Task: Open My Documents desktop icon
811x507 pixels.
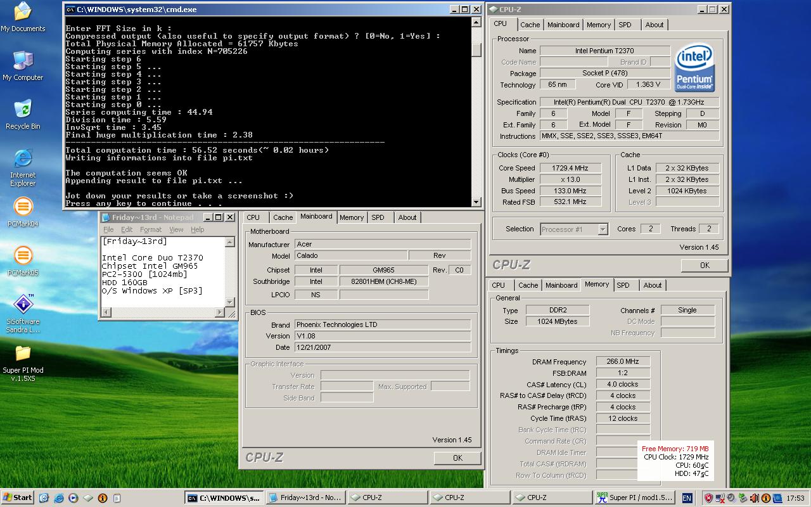Action: (x=23, y=17)
